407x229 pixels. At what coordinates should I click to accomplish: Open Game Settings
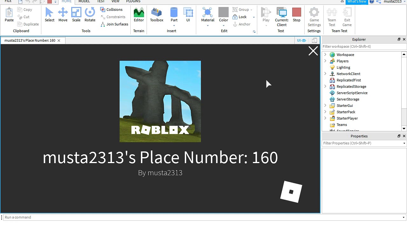pyautogui.click(x=314, y=17)
